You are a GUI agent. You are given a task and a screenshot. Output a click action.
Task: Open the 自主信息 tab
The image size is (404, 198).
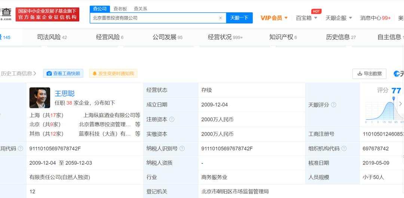click(390, 37)
